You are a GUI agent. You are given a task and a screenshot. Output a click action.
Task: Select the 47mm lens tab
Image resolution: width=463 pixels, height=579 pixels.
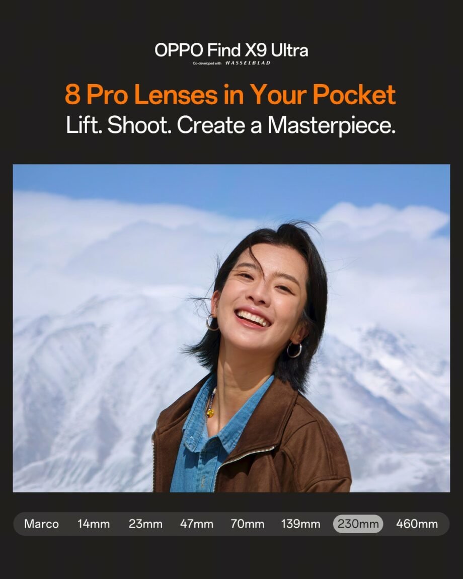click(x=196, y=524)
